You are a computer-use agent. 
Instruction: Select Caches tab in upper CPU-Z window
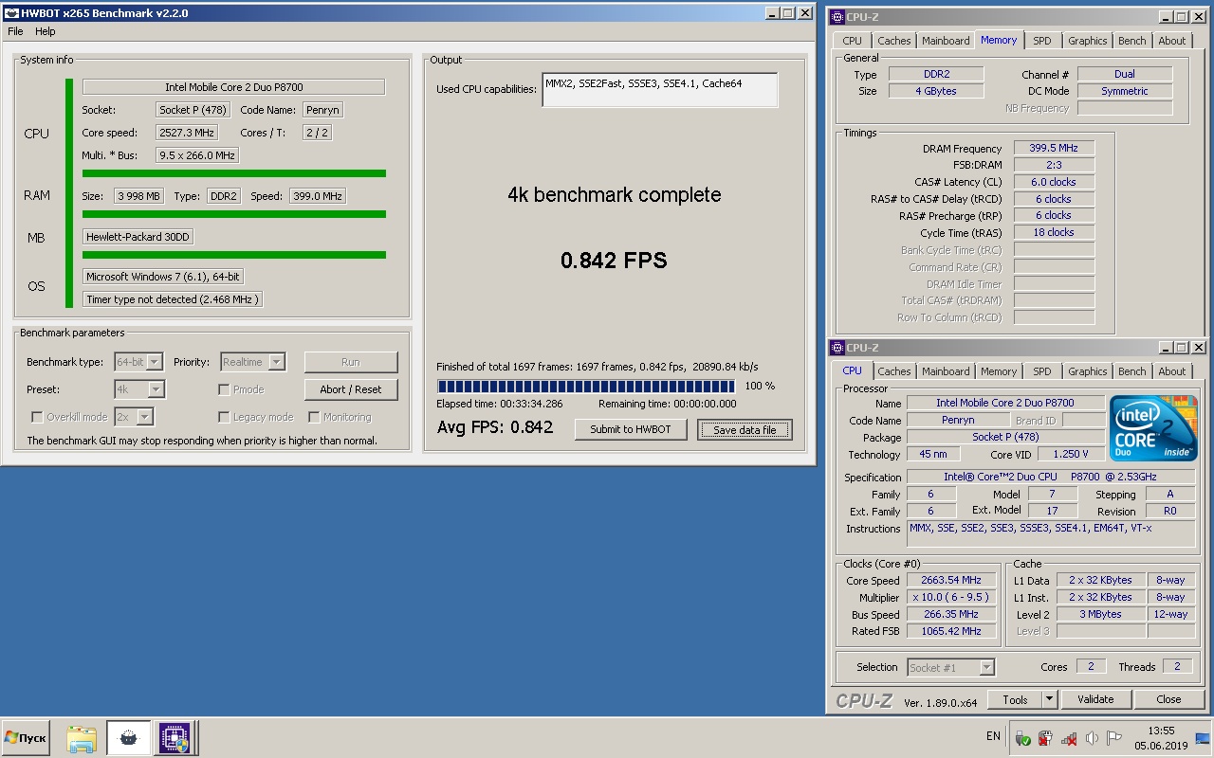(x=893, y=41)
